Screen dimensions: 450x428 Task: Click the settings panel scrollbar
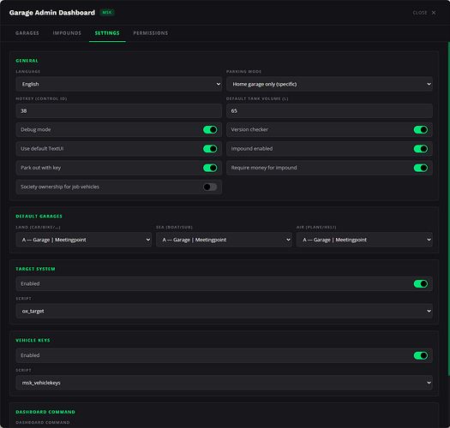tap(448, 209)
